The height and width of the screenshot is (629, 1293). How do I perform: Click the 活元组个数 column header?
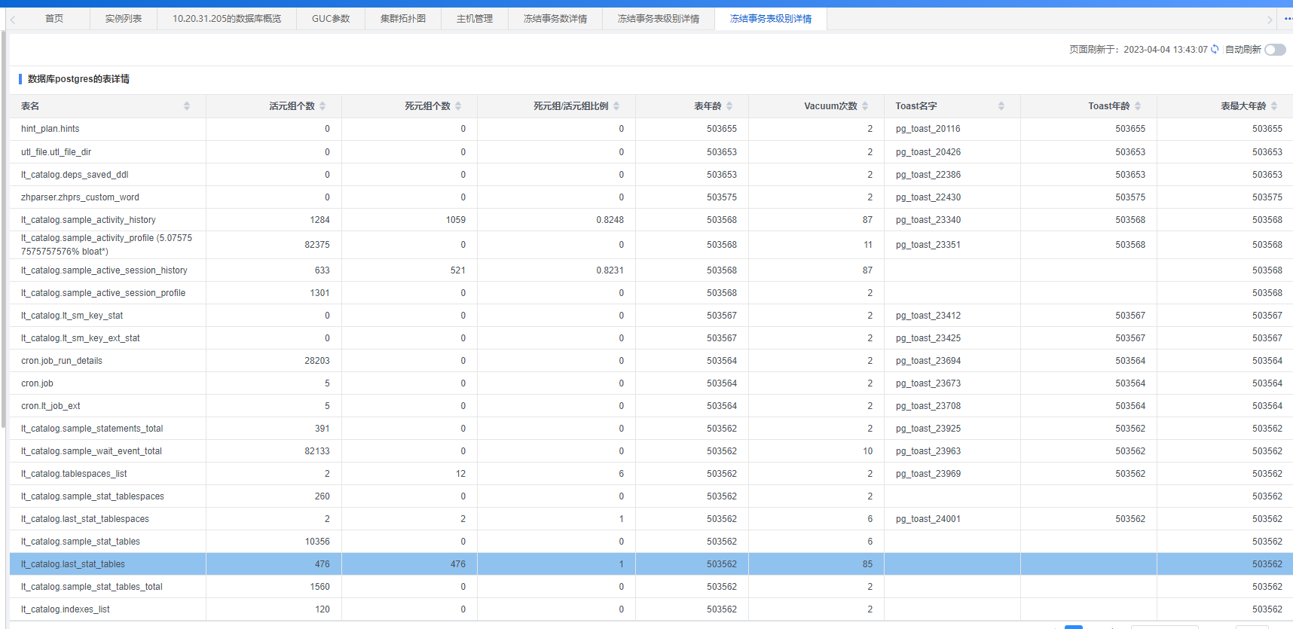[274, 106]
